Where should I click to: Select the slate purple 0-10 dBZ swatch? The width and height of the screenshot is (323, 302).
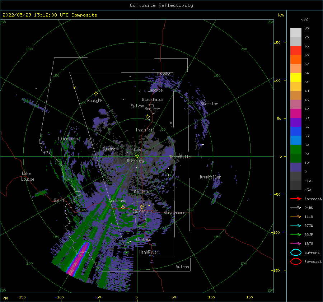(x=296, y=167)
